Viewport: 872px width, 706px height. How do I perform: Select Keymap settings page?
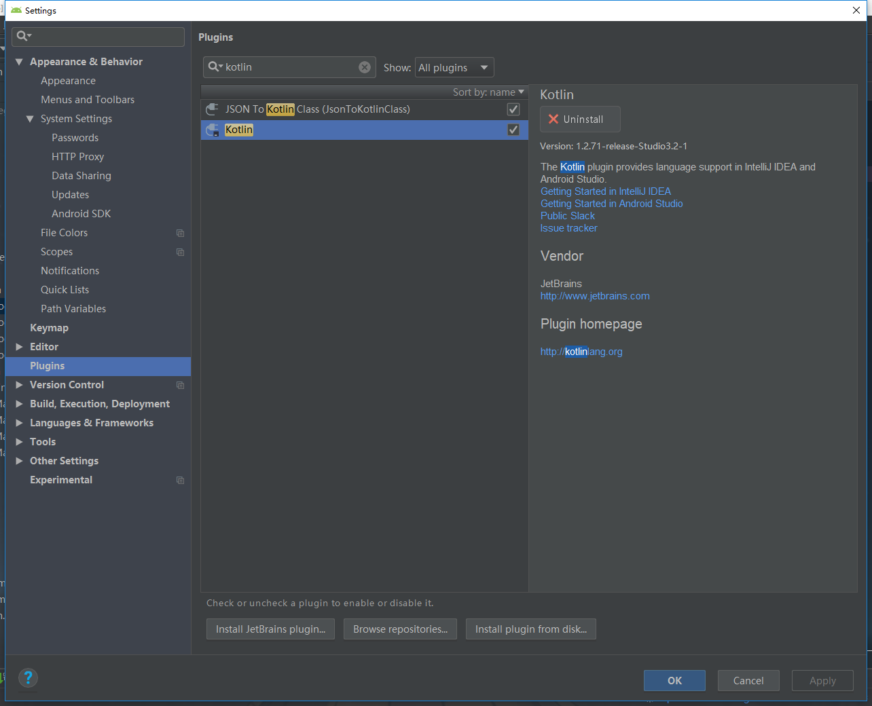coord(49,328)
